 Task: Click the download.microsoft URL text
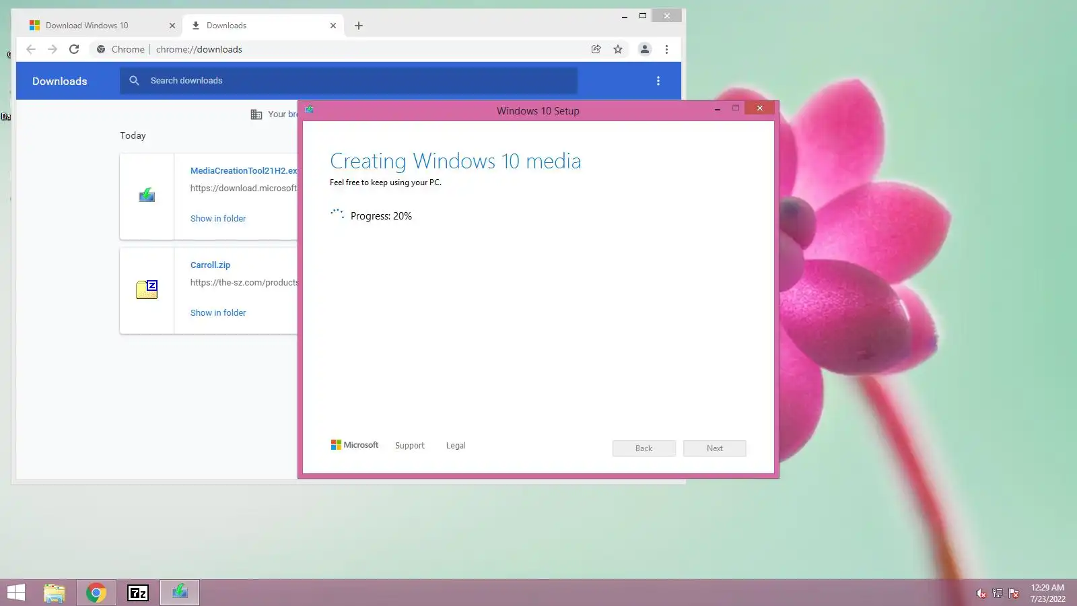point(243,189)
